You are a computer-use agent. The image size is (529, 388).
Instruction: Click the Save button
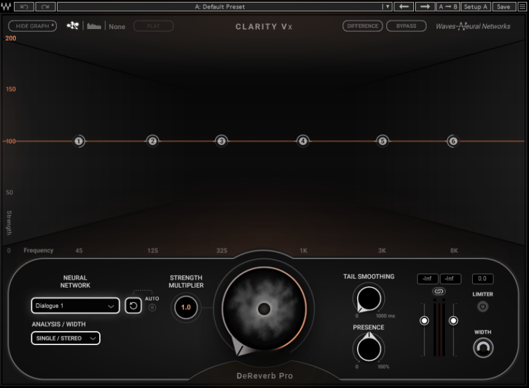pos(503,7)
